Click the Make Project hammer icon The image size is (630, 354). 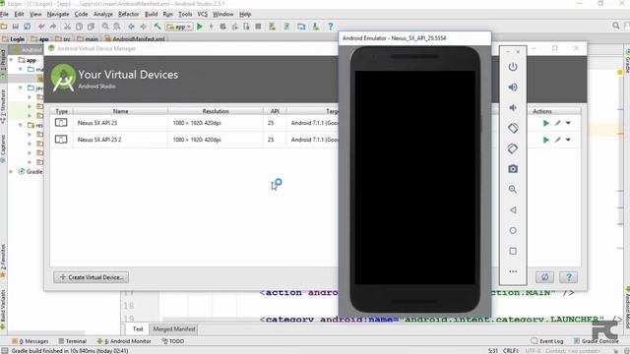[x=157, y=27]
